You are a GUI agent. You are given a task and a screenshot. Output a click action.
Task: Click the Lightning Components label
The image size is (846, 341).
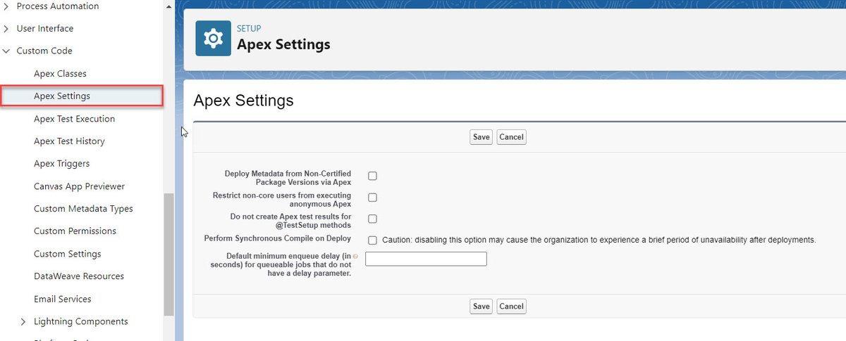coord(81,321)
